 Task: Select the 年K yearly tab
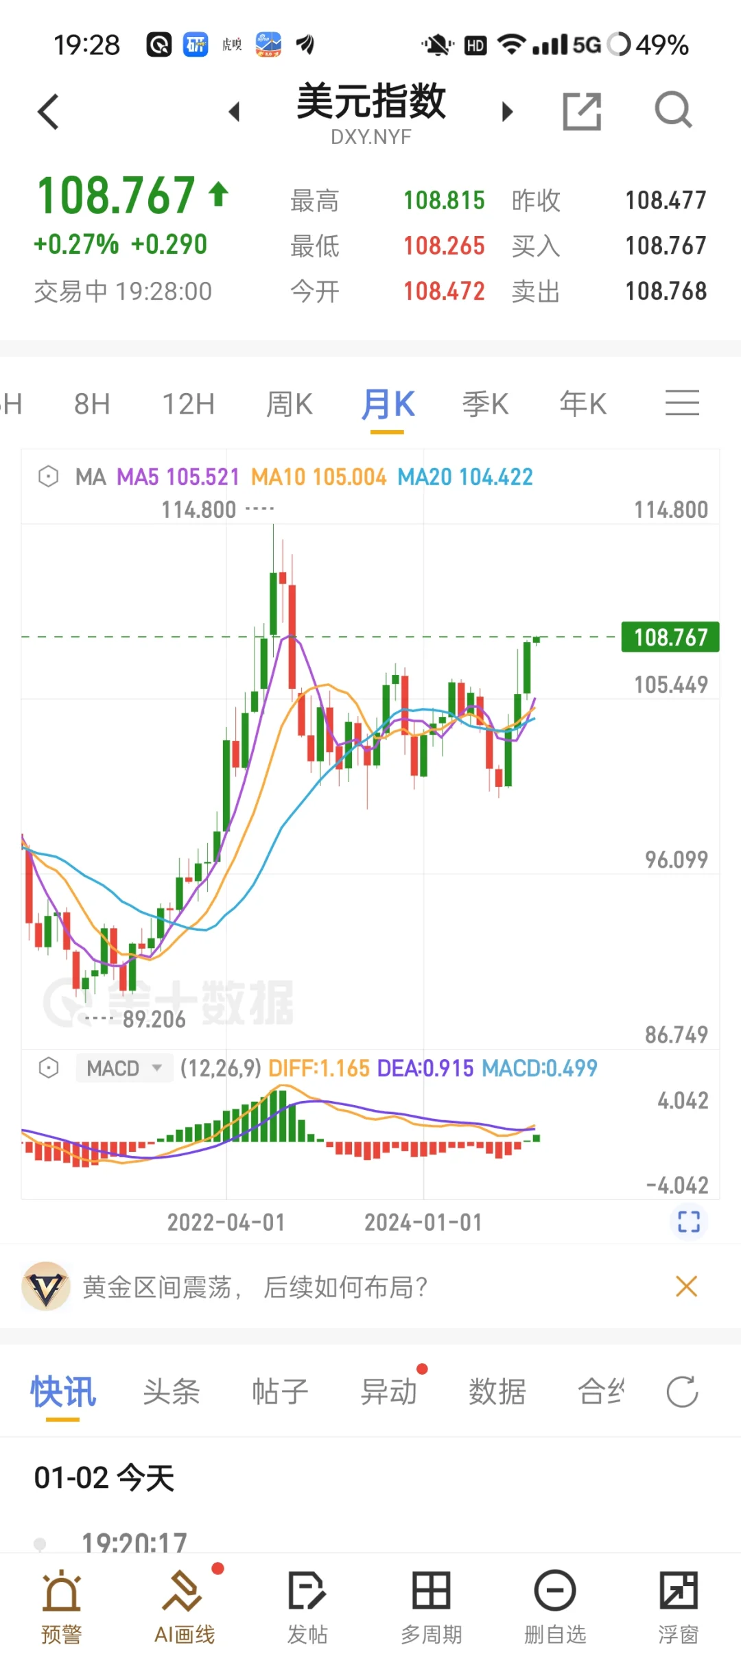coord(583,404)
